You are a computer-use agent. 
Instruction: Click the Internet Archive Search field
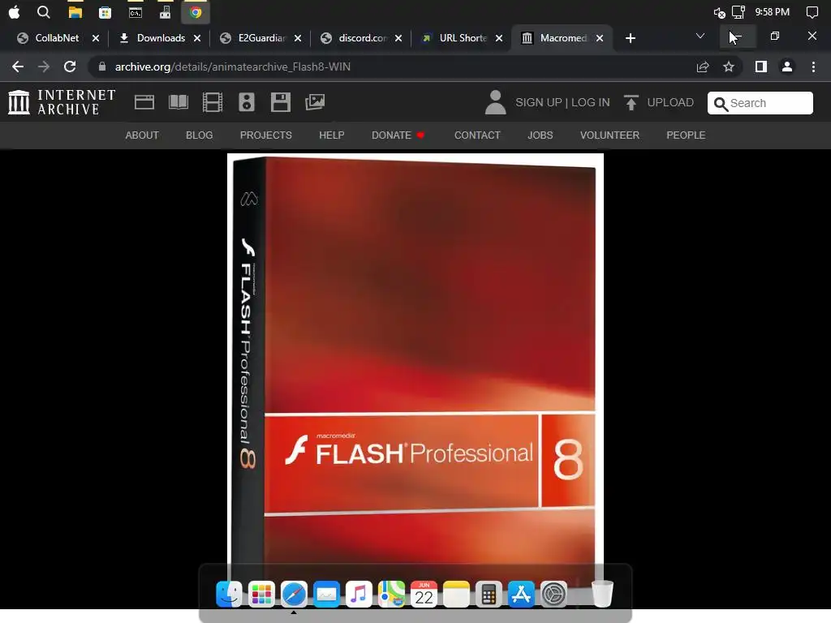coord(760,103)
